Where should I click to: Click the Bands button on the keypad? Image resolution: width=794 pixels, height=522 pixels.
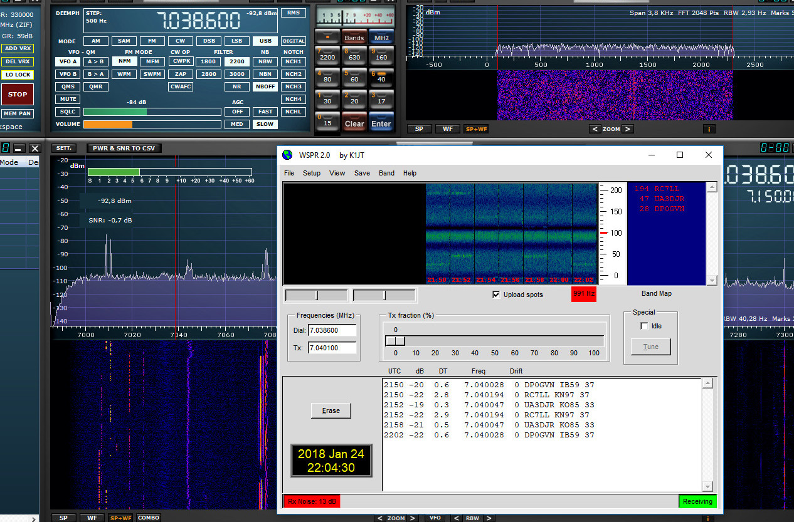point(354,37)
